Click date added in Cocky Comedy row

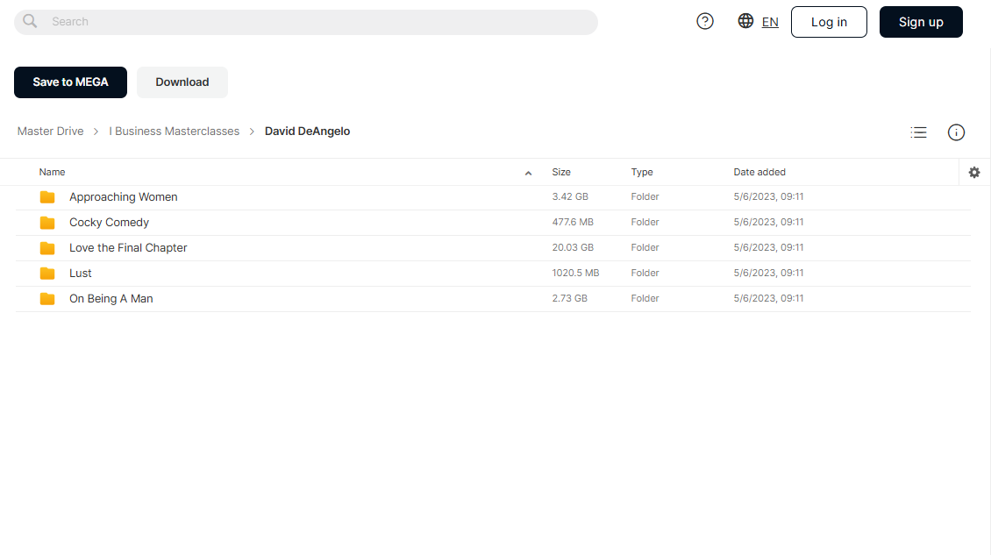pyautogui.click(x=768, y=222)
